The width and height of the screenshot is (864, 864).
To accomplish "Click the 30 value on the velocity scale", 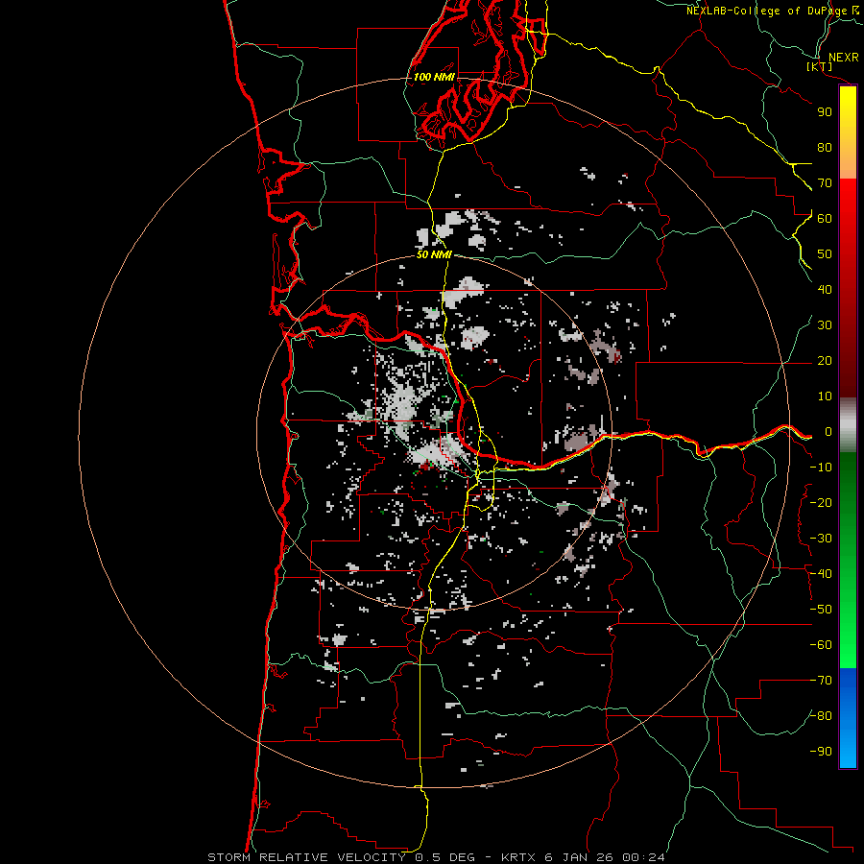I will 825,325.
